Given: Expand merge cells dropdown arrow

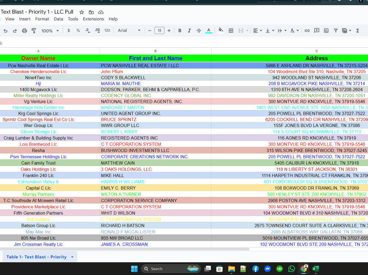Looking at the screenshot, I should (247, 31).
